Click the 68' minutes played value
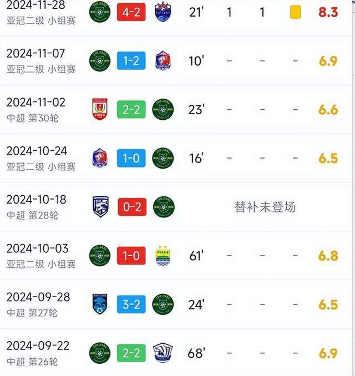 pyautogui.click(x=196, y=353)
